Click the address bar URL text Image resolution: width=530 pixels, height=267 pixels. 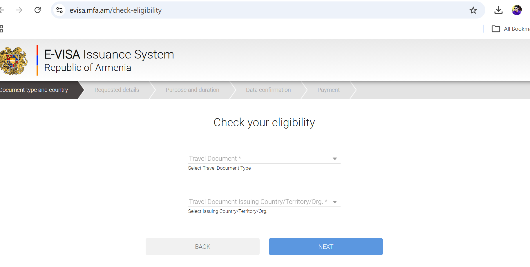click(x=115, y=10)
